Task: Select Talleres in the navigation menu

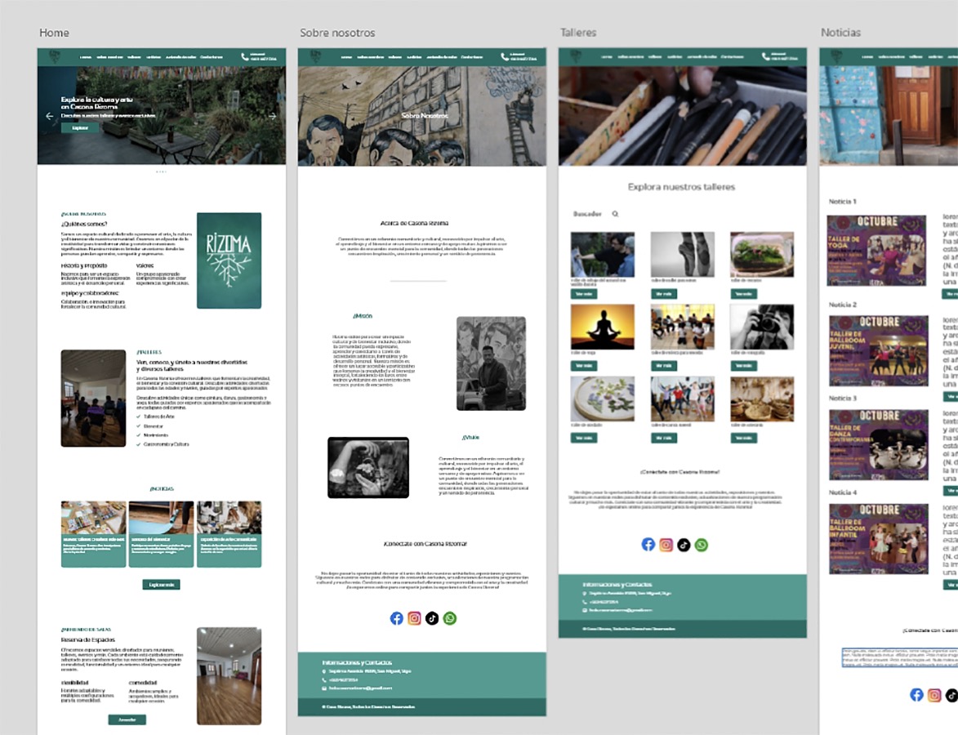Action: tap(135, 57)
